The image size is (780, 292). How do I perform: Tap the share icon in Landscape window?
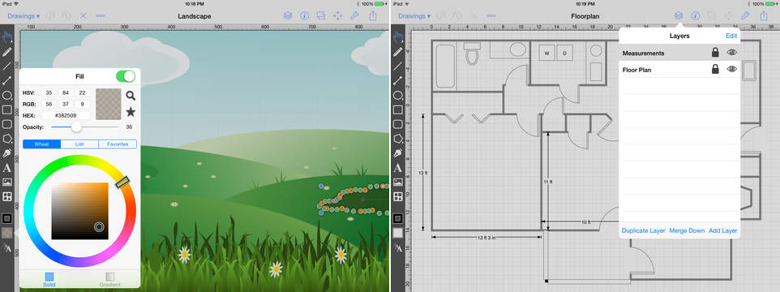point(373,15)
